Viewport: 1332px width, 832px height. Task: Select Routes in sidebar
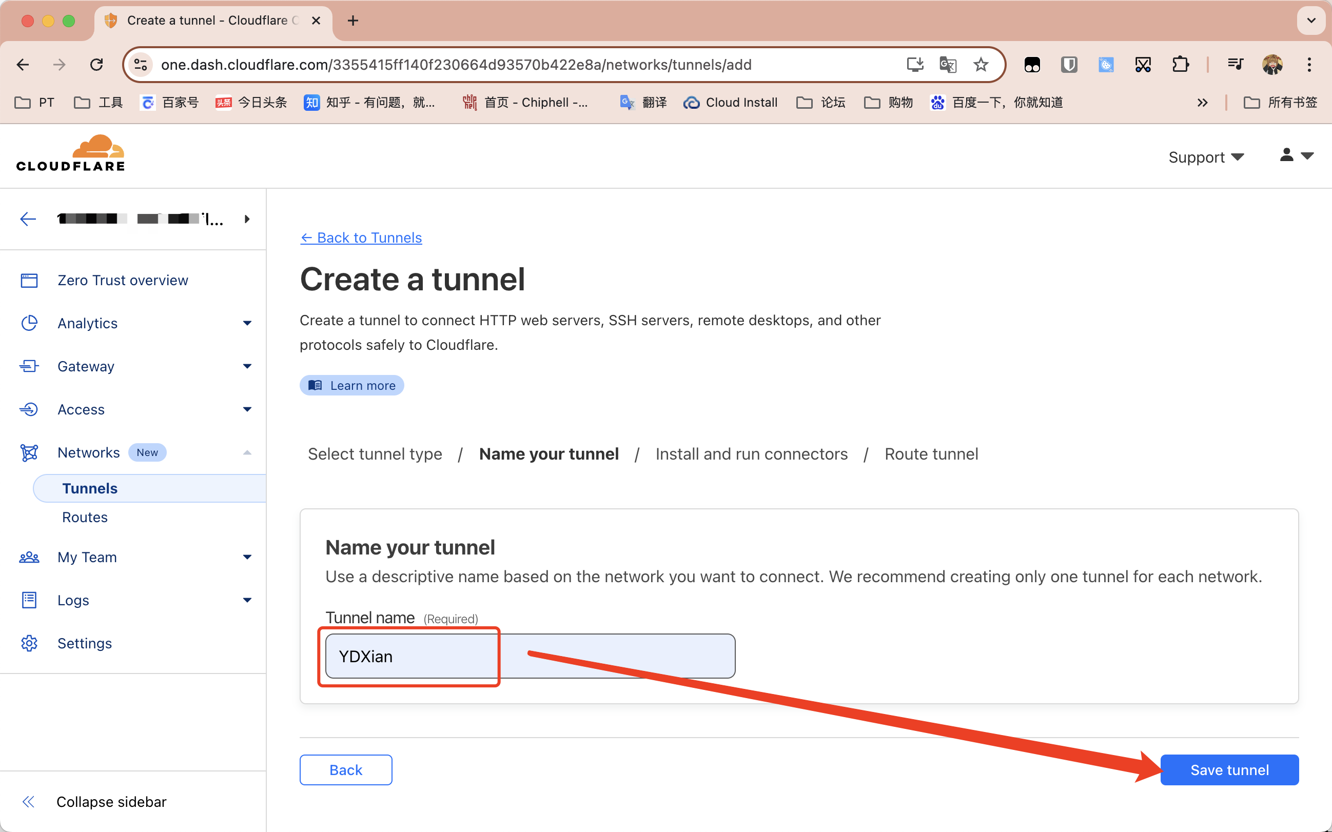[x=85, y=517]
